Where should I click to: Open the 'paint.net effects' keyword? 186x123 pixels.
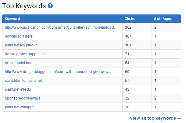point(18,89)
